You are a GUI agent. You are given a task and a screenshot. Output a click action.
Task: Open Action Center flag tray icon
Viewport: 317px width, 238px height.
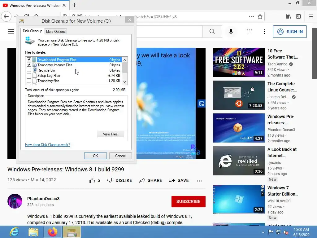pos(271,232)
